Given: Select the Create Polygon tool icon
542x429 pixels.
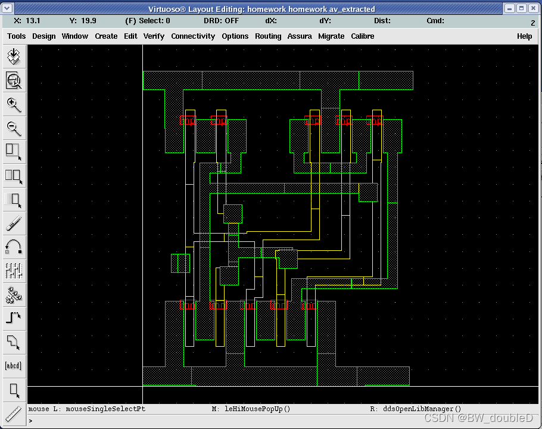Looking at the screenshot, I should point(14,343).
